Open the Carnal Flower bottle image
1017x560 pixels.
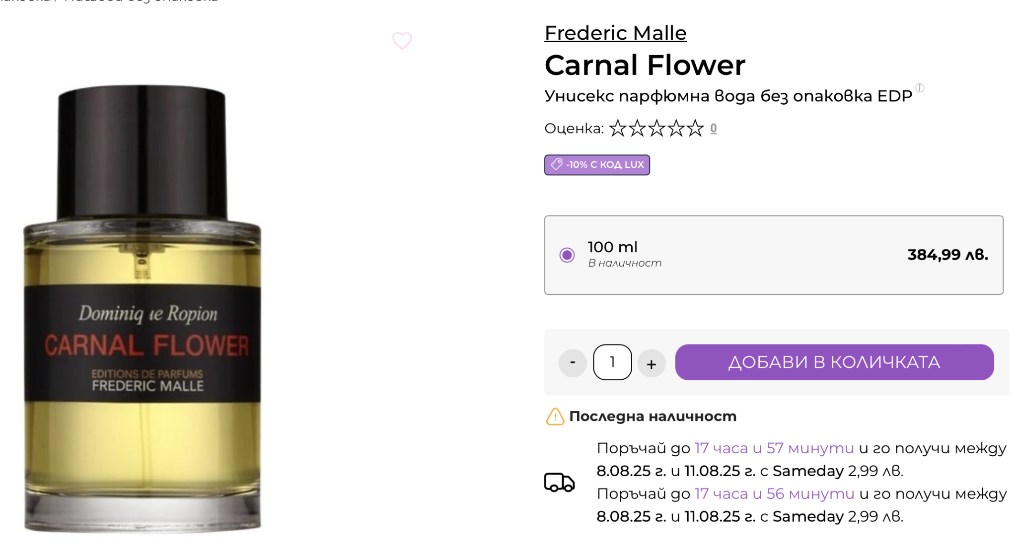pos(143,308)
